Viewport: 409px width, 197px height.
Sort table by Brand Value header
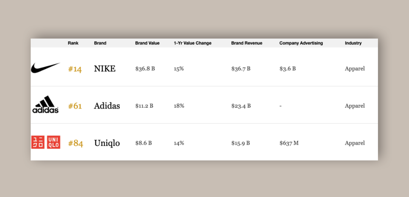(x=147, y=43)
